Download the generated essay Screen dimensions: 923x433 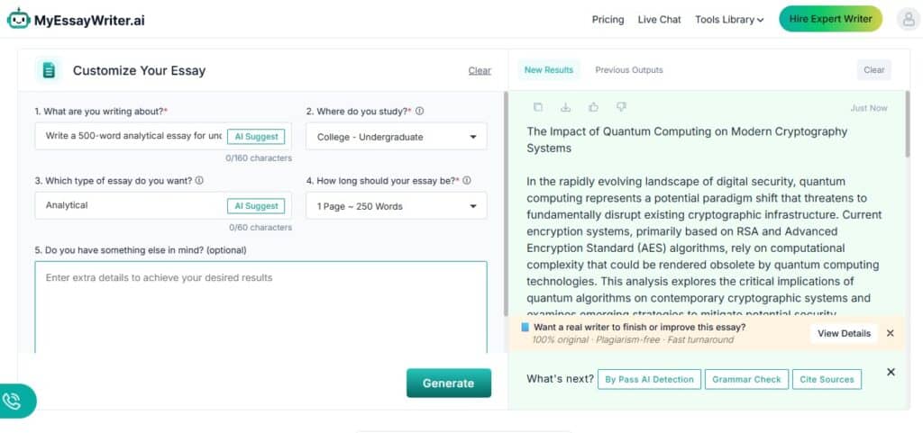565,107
